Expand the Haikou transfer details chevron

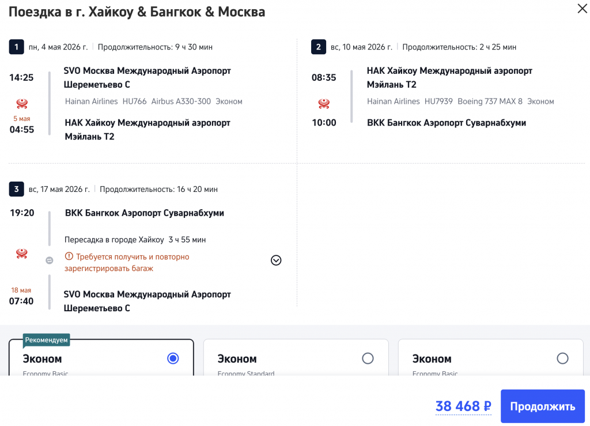276,261
